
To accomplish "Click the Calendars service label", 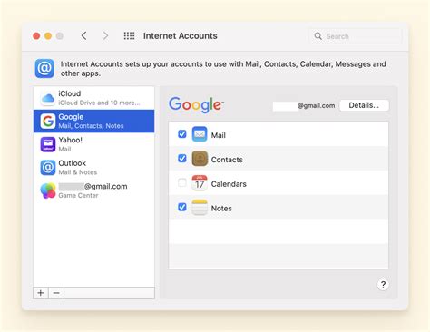I will click(229, 184).
